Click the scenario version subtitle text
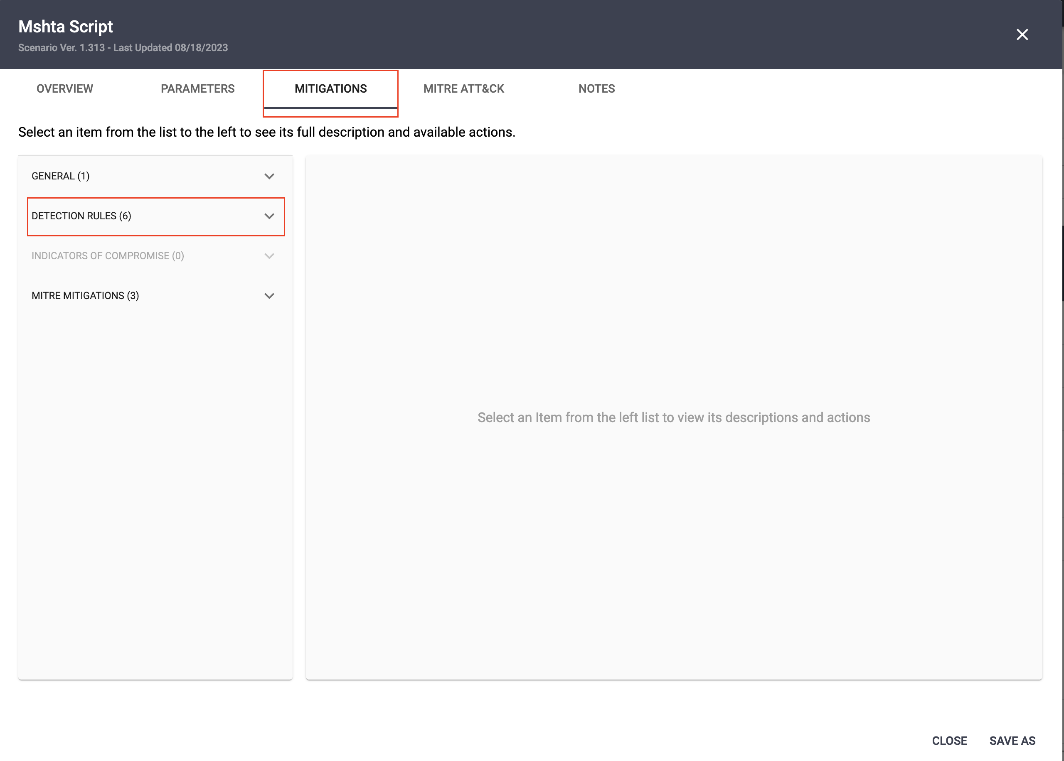This screenshot has height=761, width=1064. click(123, 48)
